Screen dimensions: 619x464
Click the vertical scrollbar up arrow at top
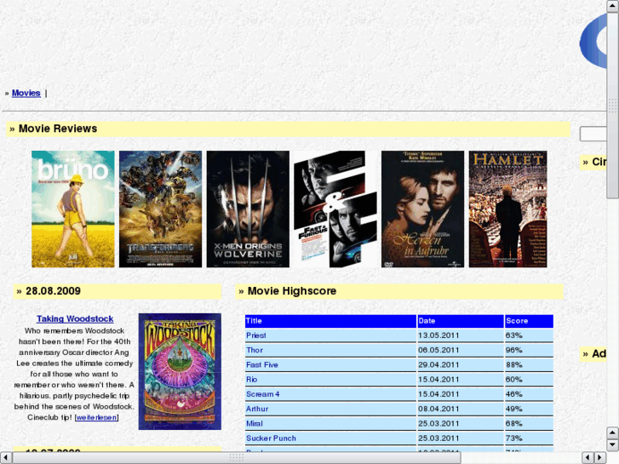coord(613,6)
